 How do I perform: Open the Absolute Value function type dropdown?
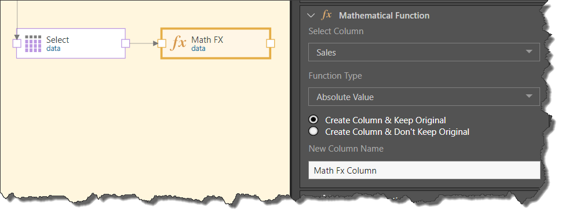(424, 97)
